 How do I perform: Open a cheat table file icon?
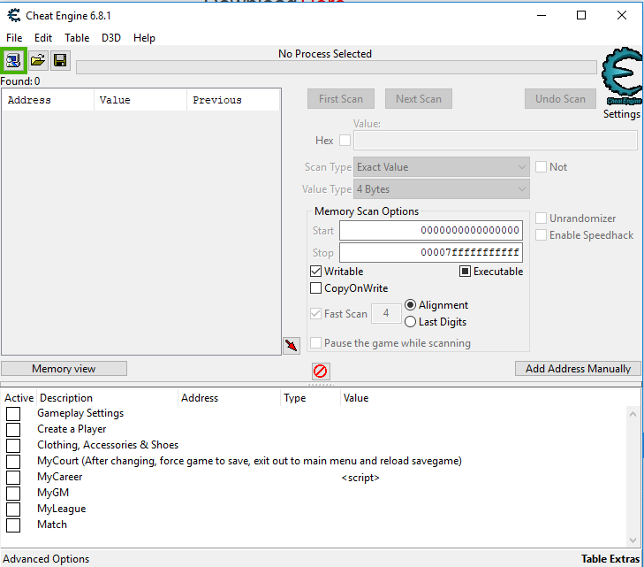point(37,60)
